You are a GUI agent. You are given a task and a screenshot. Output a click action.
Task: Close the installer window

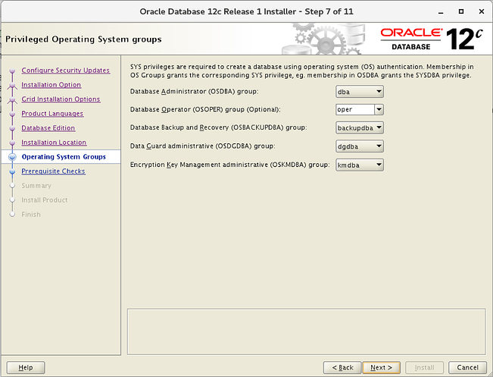(x=482, y=11)
